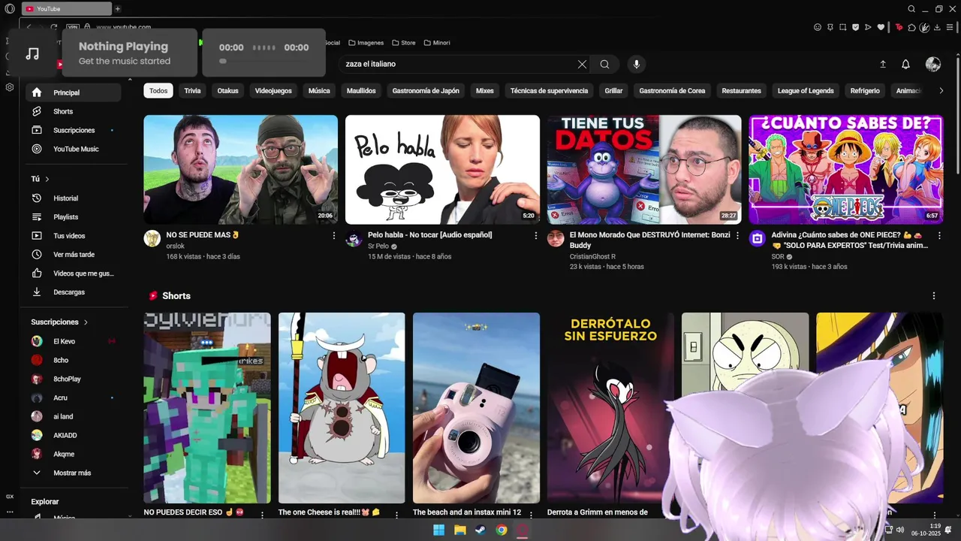Open Suscripciones in the sidebar
This screenshot has width=961, height=541.
tap(74, 130)
